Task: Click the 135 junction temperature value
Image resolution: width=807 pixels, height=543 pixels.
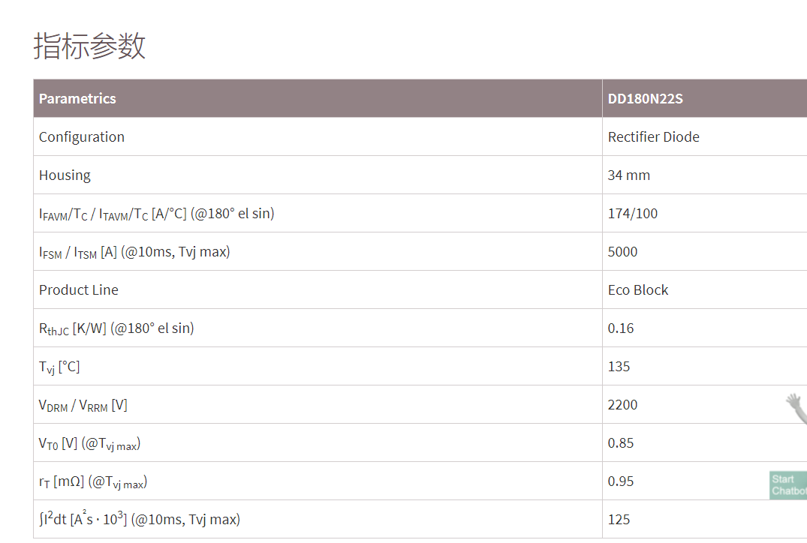Action: pos(619,366)
